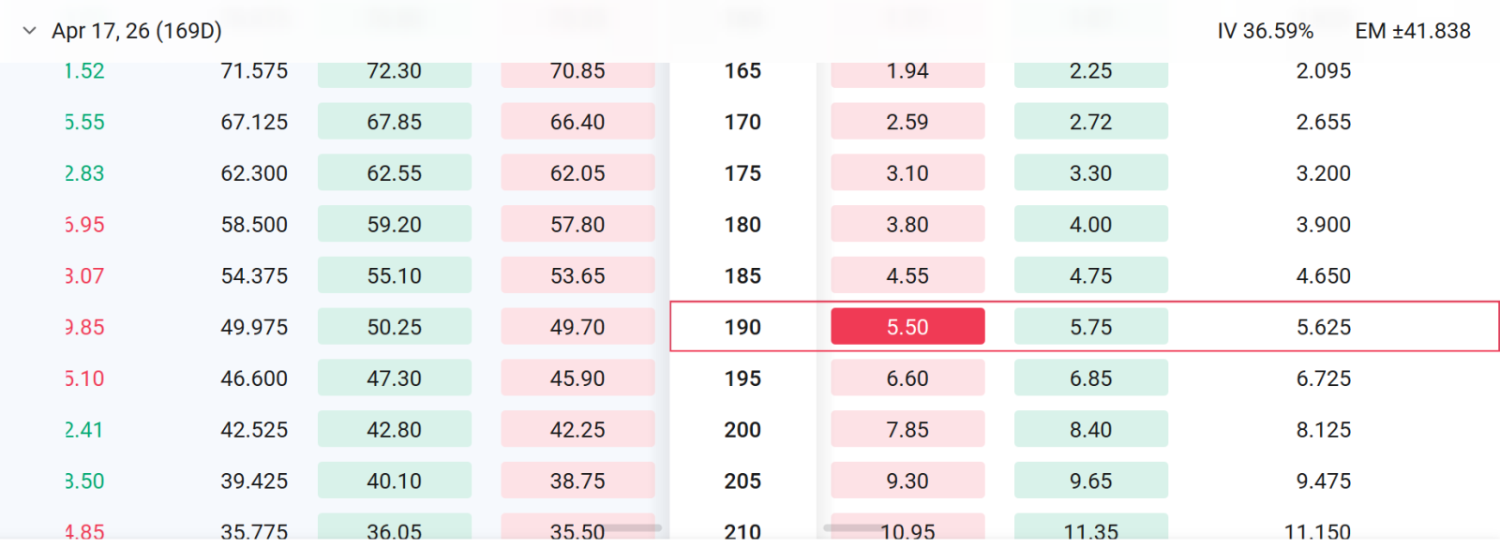
Task: Click put bid 4.55 at strike 185
Action: (907, 275)
